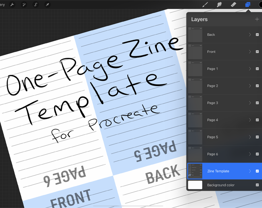Hide the Page 6 group

click(x=257, y=154)
